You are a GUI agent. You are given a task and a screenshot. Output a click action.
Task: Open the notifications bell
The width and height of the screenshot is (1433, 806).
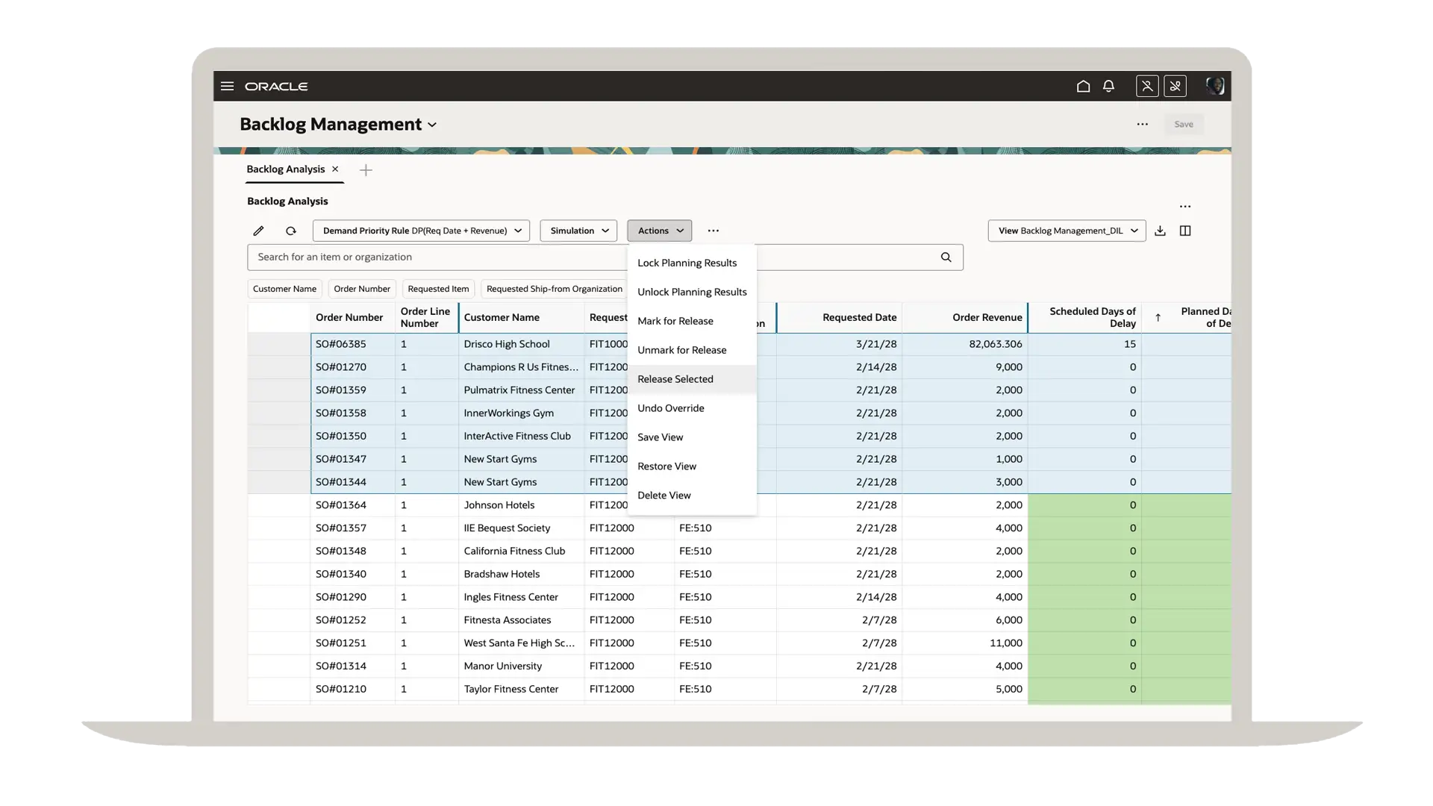tap(1108, 87)
